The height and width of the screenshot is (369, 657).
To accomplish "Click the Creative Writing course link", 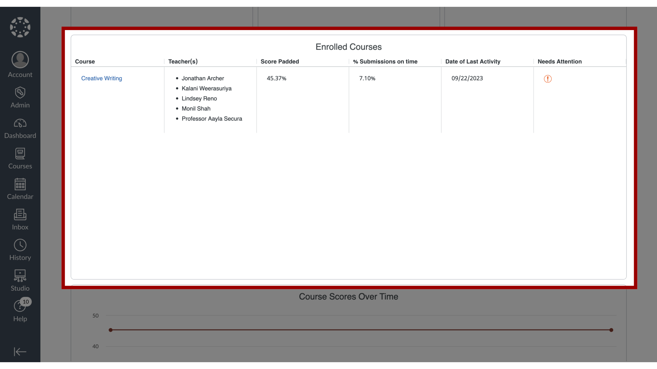I will (x=102, y=78).
